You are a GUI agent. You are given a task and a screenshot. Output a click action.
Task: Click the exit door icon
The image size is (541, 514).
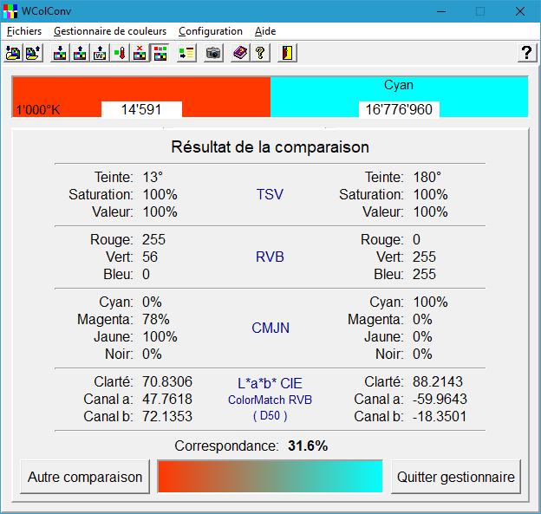(287, 53)
